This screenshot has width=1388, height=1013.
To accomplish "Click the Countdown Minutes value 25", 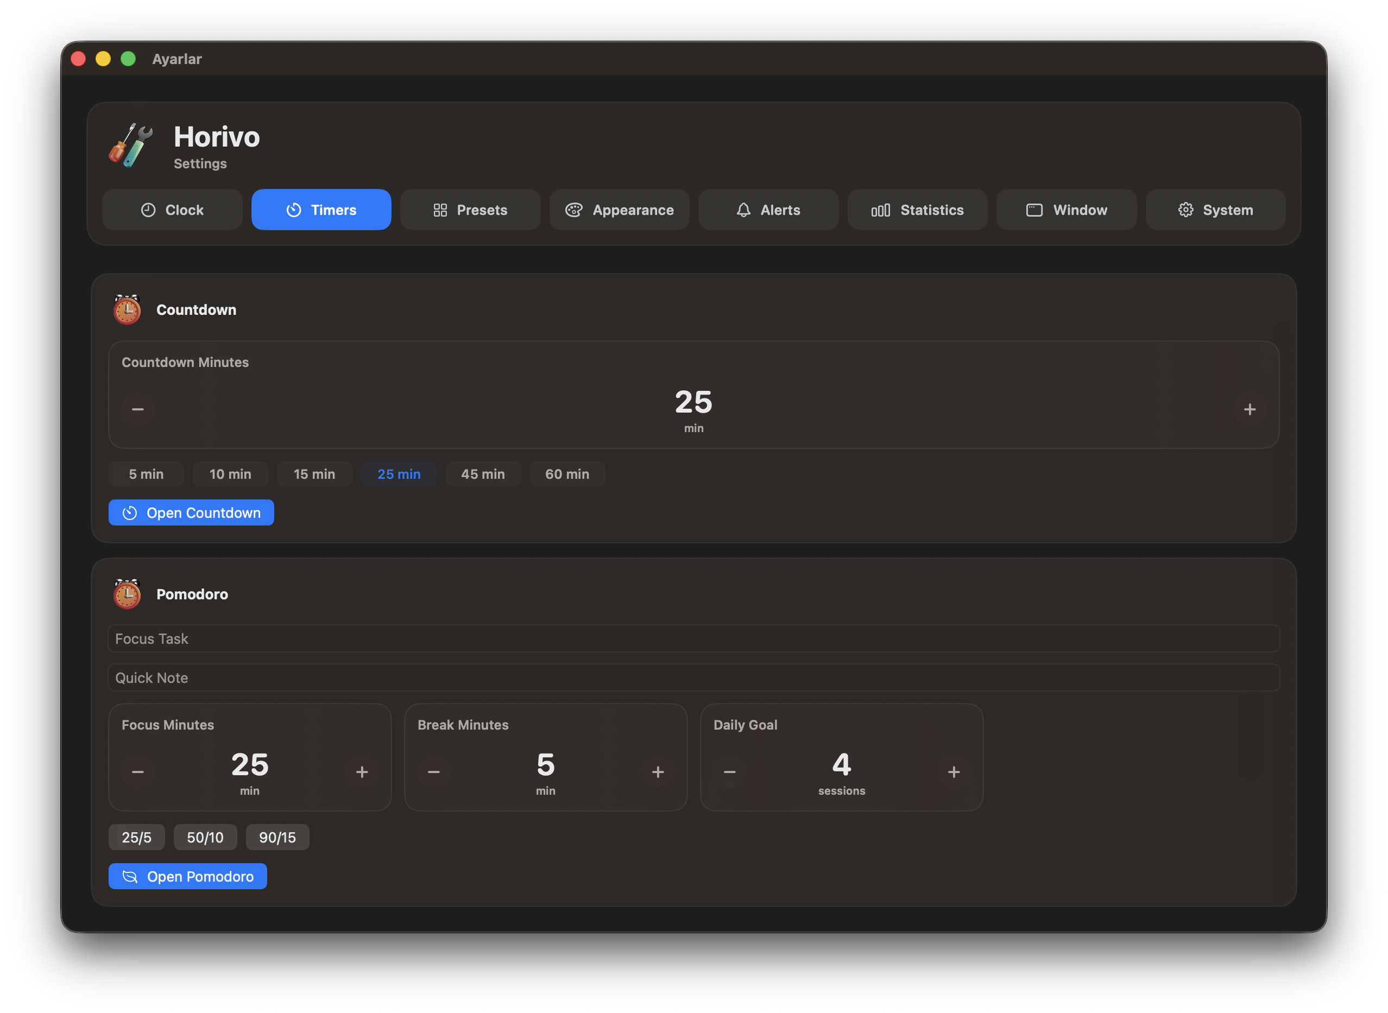I will [693, 402].
